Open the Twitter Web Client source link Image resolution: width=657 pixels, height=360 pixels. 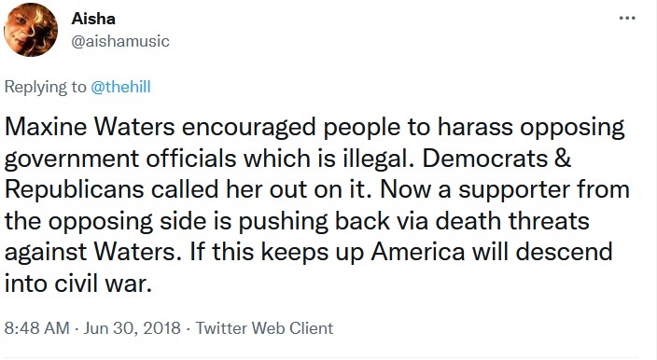click(264, 327)
